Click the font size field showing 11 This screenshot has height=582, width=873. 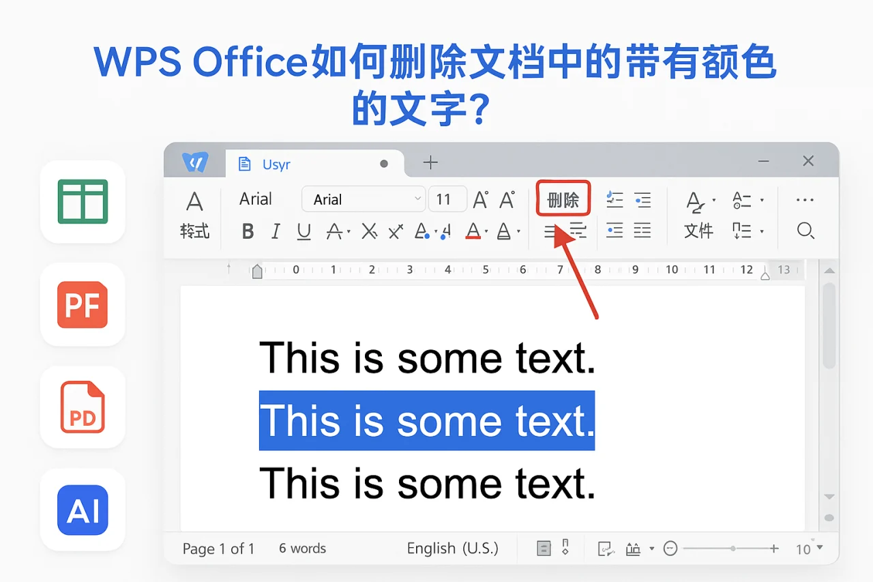pos(447,199)
